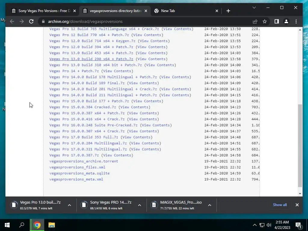Viewport: 308px width, 231px height.
Task: Open Vegas Pro 13.0 download options arrow
Action: tap(69, 205)
